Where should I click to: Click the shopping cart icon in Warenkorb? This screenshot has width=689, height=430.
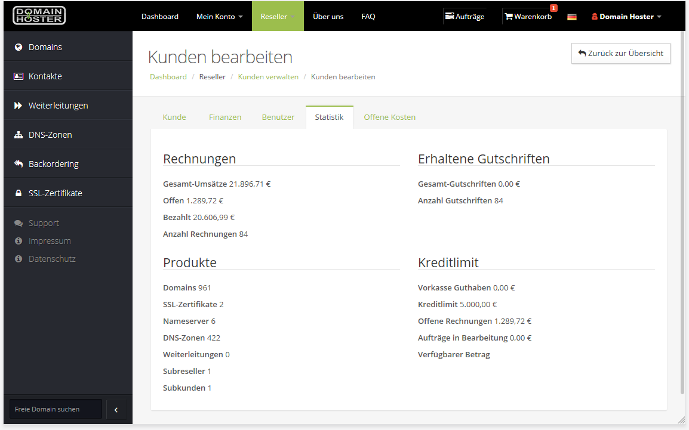tap(509, 16)
